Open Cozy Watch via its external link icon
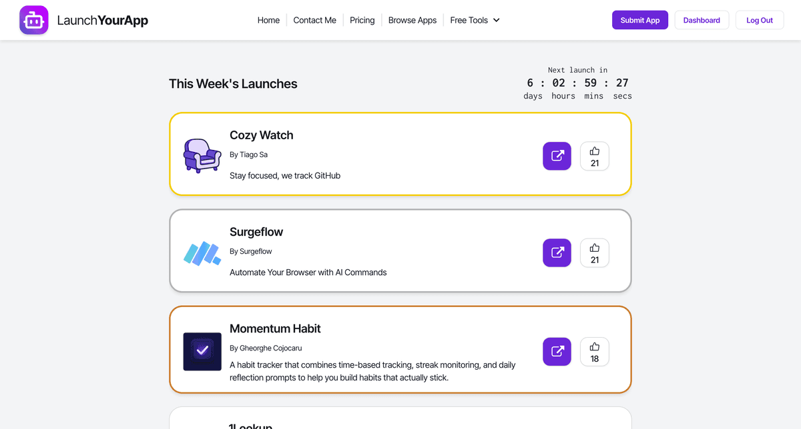Screen dimensions: 801x429 pyautogui.click(x=557, y=156)
